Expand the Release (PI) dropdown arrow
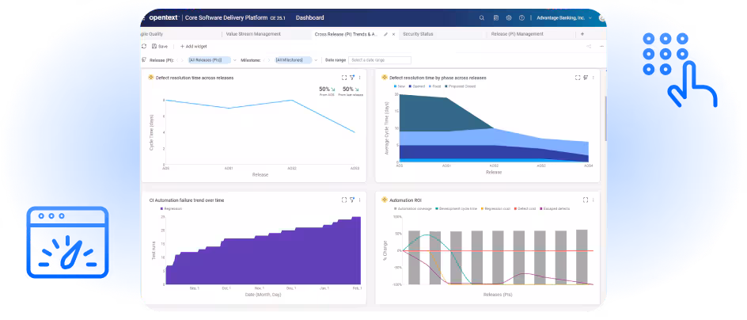This screenshot has width=747, height=320. click(235, 60)
